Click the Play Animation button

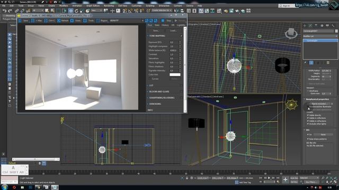coord(269,178)
